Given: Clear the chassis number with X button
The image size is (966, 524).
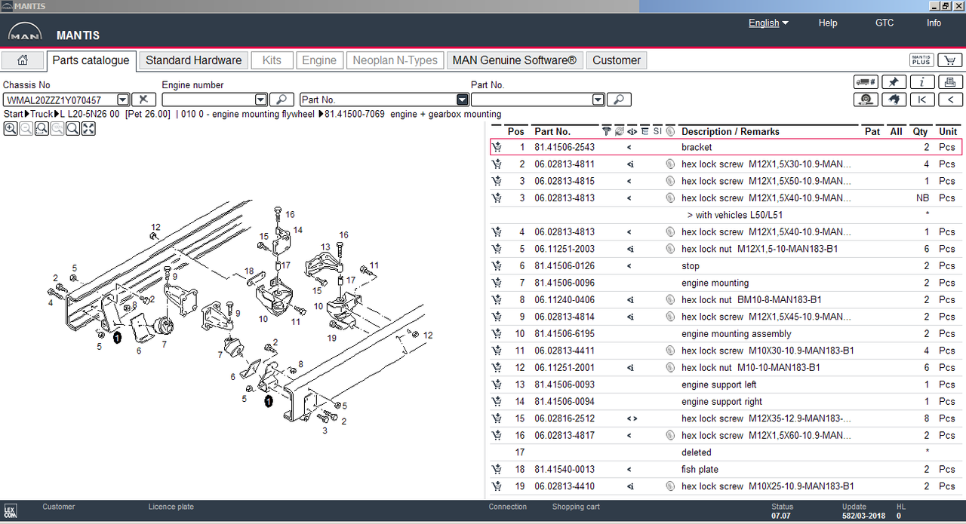Looking at the screenshot, I should pyautogui.click(x=143, y=100).
